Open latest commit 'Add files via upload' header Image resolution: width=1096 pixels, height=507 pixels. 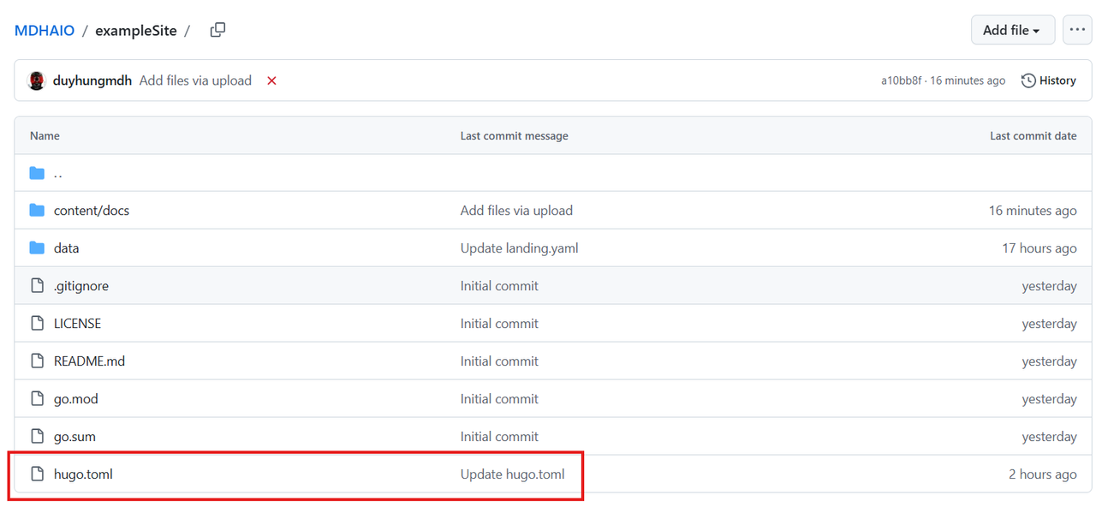tap(195, 81)
